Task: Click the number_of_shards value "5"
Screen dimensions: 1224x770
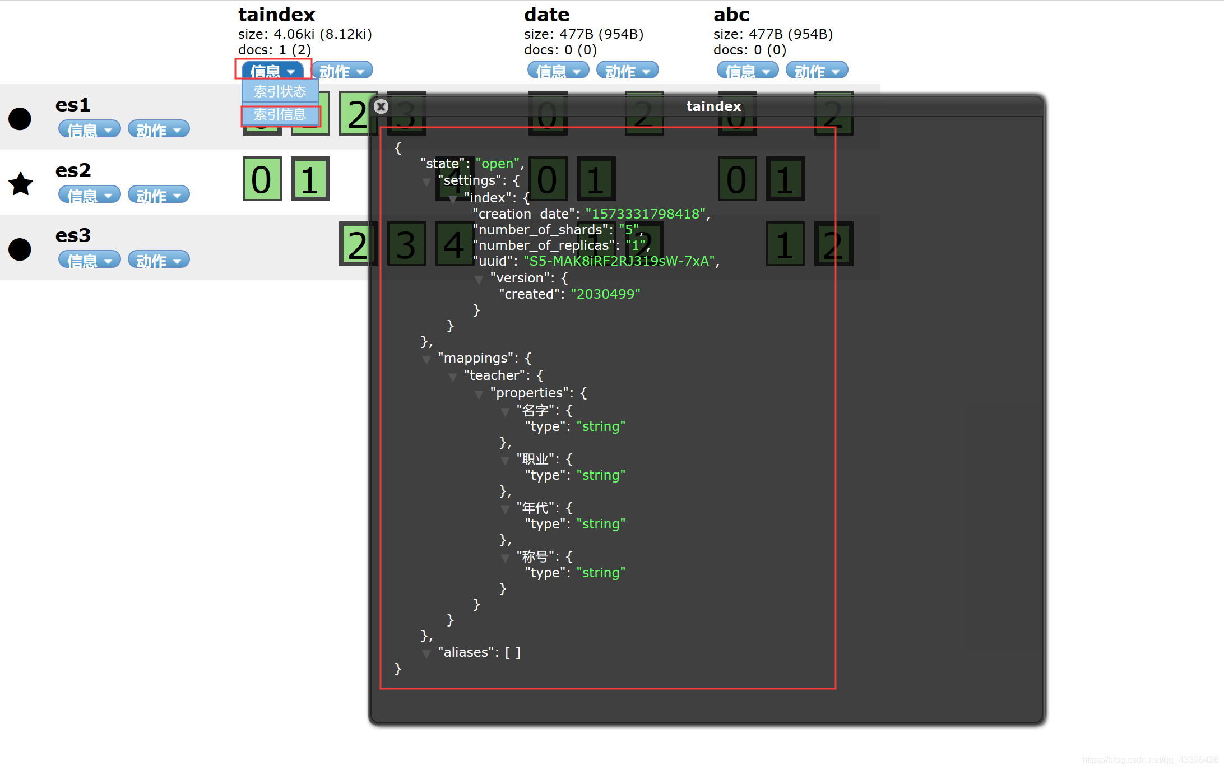Action: click(x=629, y=230)
